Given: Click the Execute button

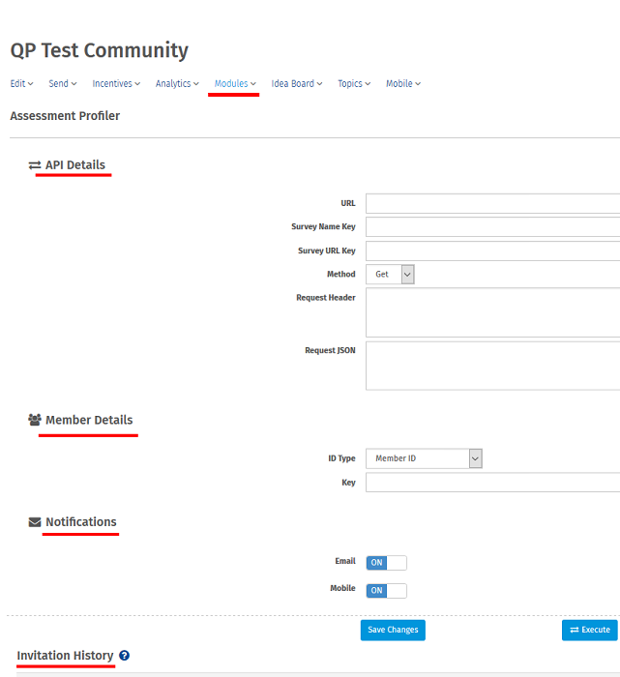Looking at the screenshot, I should pyautogui.click(x=589, y=630).
